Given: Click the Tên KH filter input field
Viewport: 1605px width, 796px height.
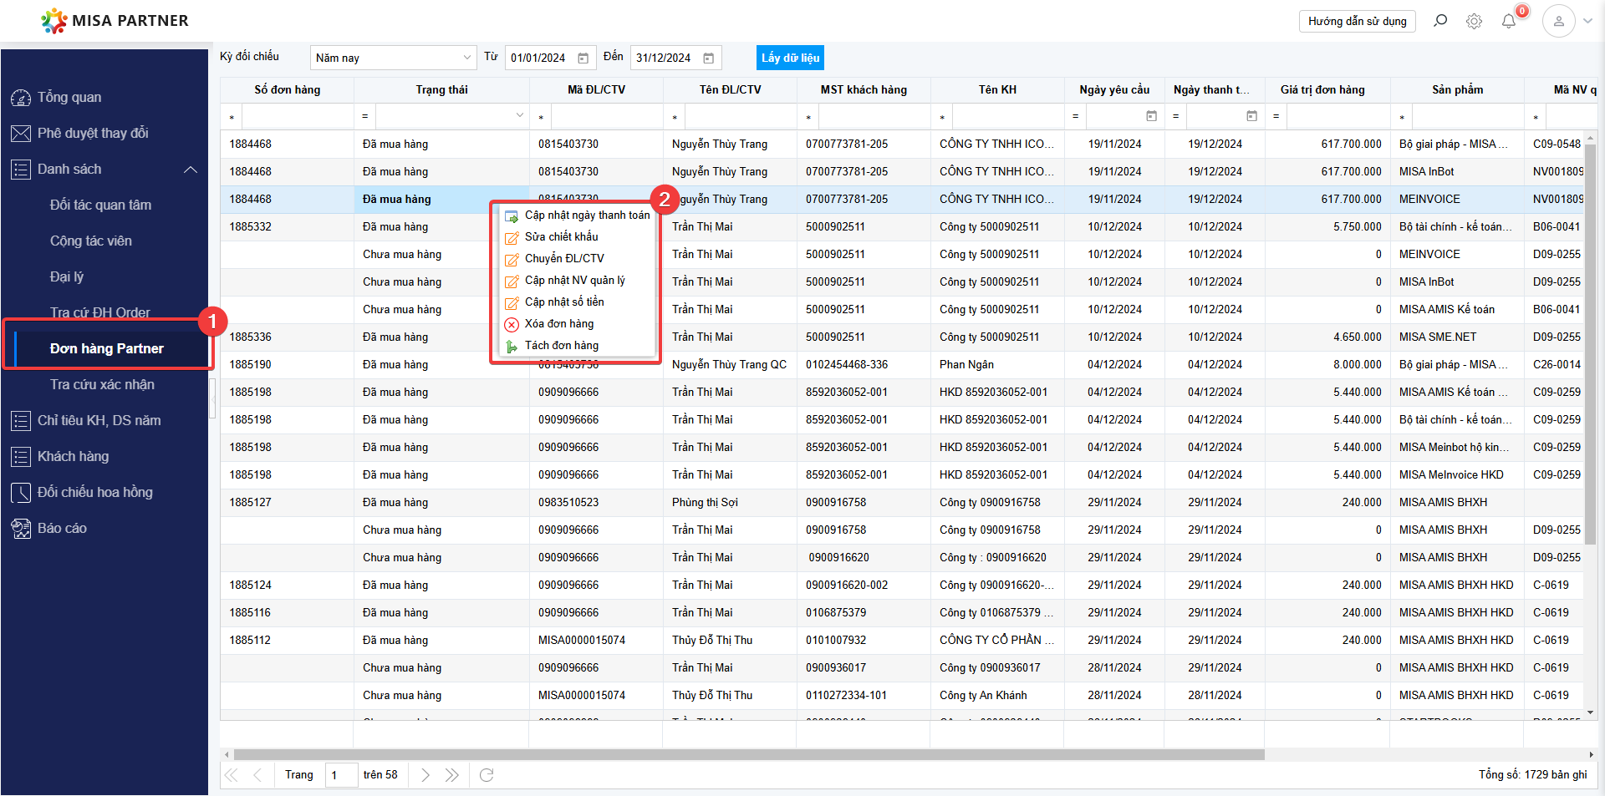Looking at the screenshot, I should point(1008,116).
